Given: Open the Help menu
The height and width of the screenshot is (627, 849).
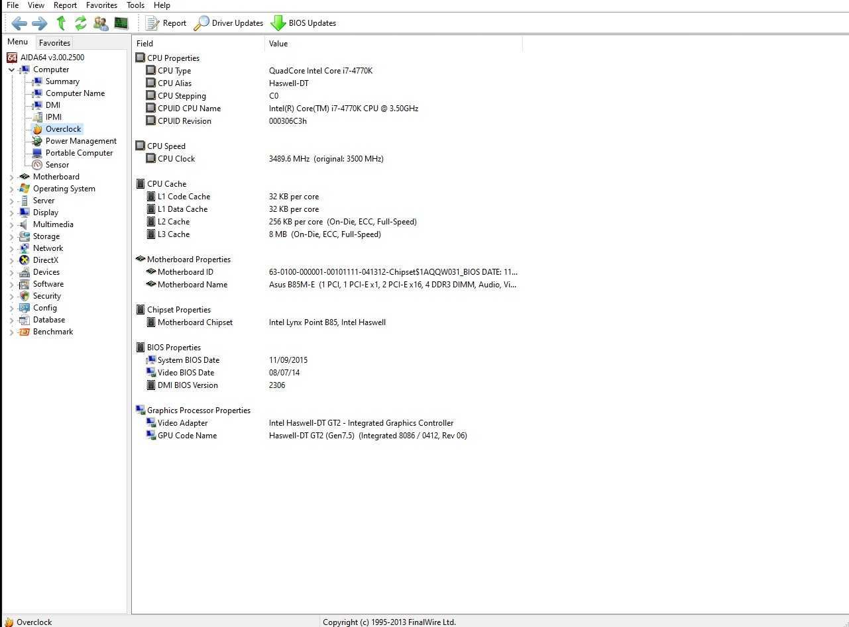Looking at the screenshot, I should point(162,5).
